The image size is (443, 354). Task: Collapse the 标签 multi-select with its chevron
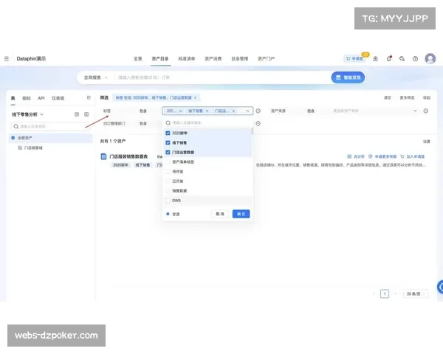pos(247,111)
